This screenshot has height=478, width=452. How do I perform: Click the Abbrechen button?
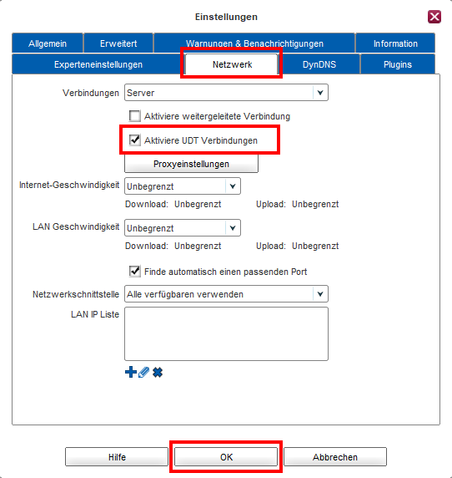(x=335, y=456)
